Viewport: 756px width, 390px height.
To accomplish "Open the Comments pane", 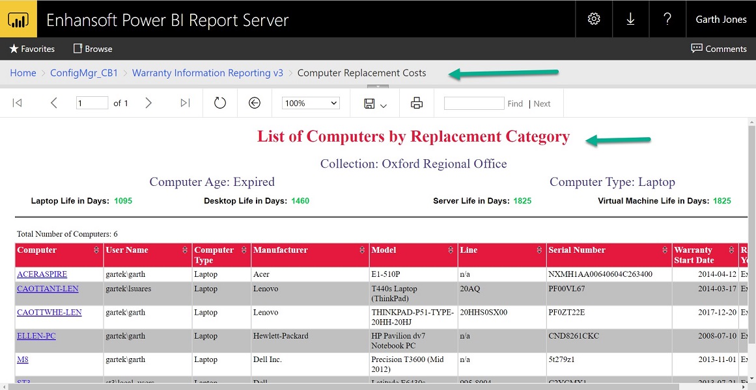I will [718, 49].
